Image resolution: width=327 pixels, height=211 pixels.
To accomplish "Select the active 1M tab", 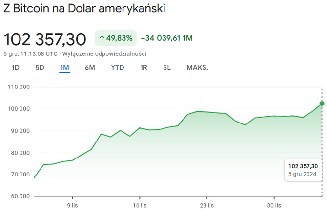I will tap(65, 68).
